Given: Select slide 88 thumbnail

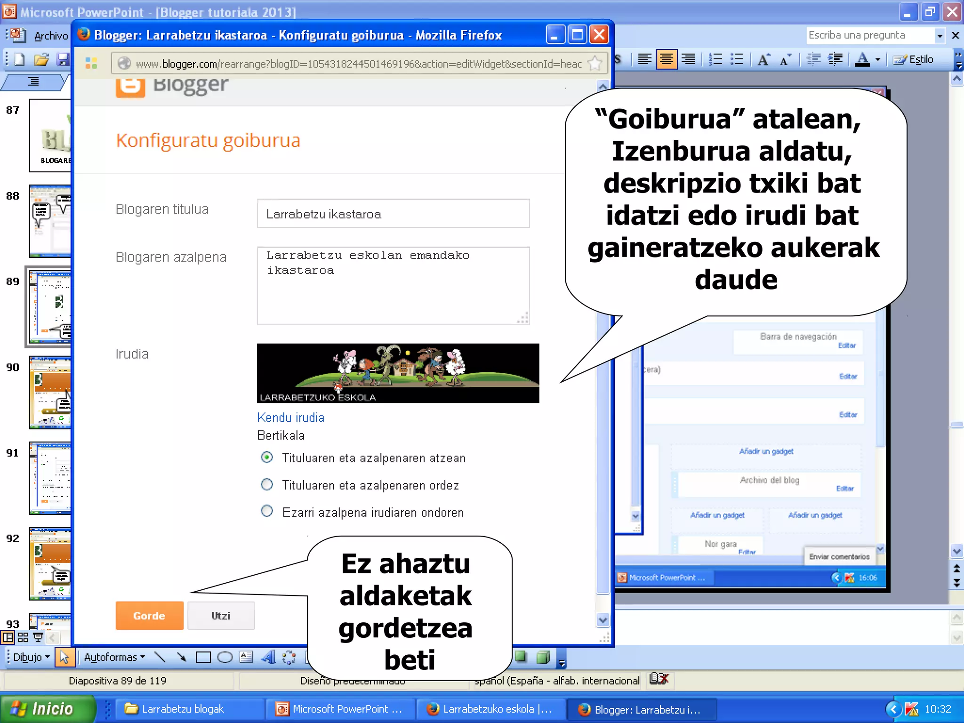Looking at the screenshot, I should [x=50, y=221].
